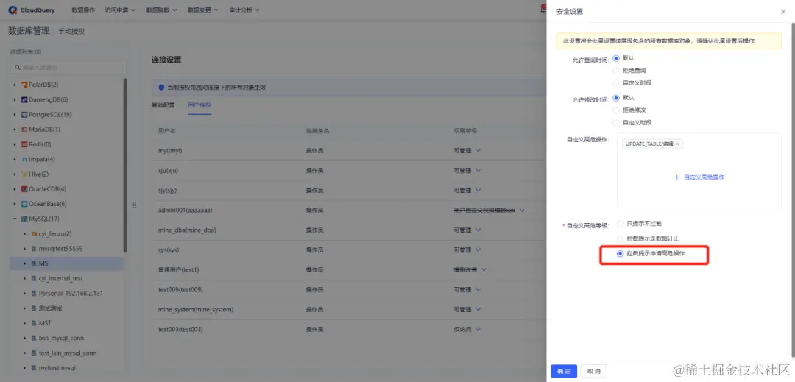The height and width of the screenshot is (382, 795).
Task: Click the Impala database icon
Action: click(24, 159)
